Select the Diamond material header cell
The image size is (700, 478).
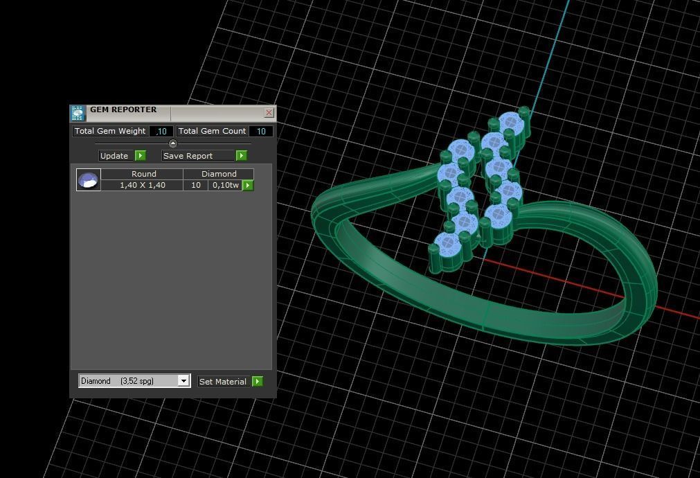click(x=219, y=174)
